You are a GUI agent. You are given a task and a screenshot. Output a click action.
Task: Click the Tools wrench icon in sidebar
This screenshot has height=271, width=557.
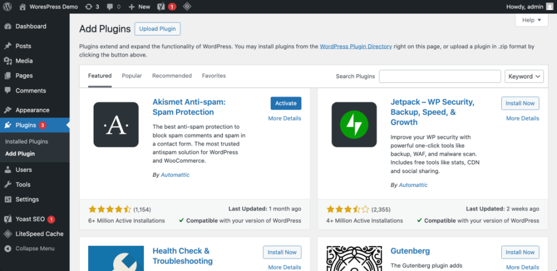(x=8, y=184)
